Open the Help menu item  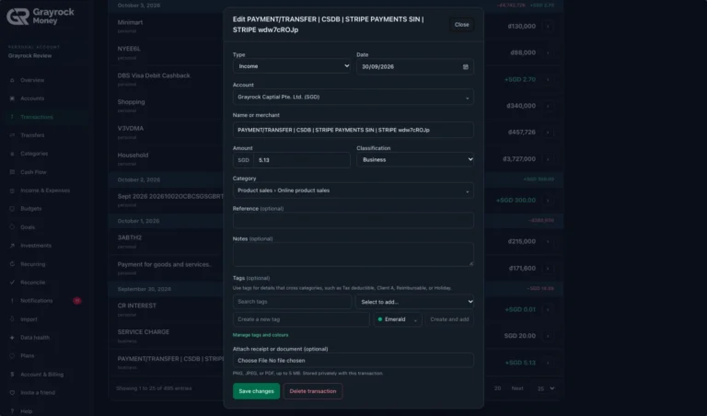[x=45, y=411]
